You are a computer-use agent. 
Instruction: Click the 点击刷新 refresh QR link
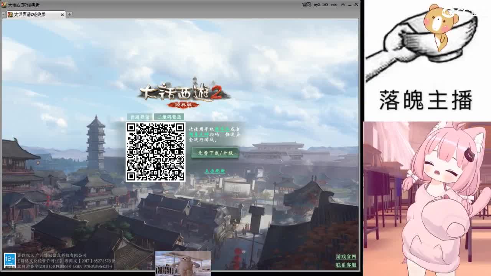point(215,171)
